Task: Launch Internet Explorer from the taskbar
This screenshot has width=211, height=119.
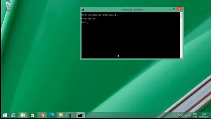Action: 14,115
